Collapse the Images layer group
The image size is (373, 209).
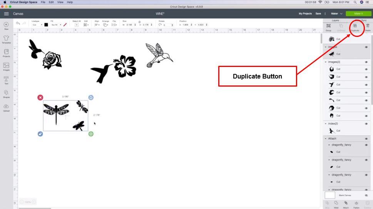pyautogui.click(x=326, y=47)
